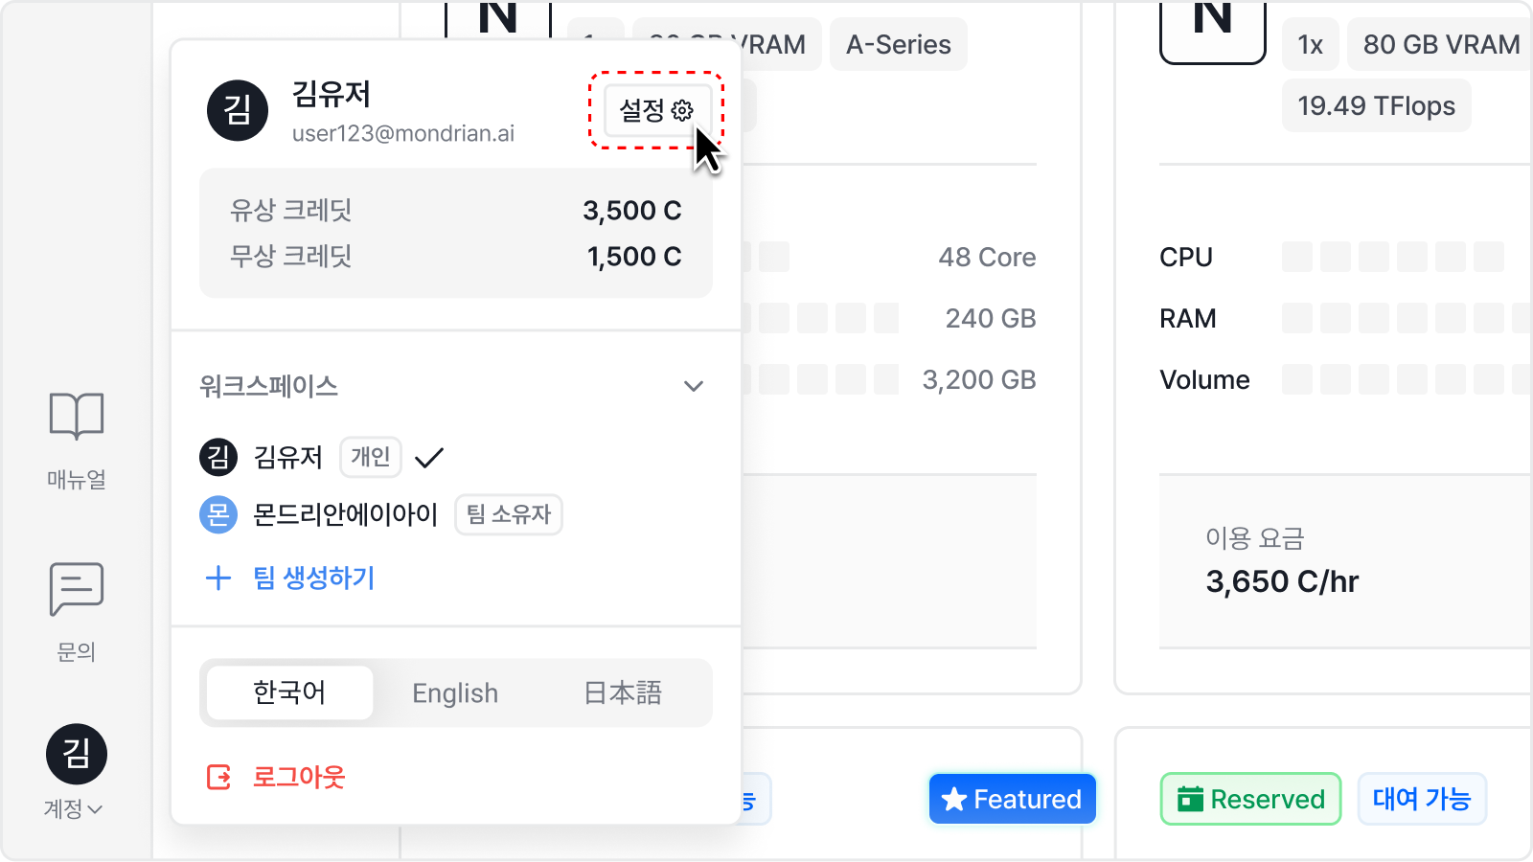The image size is (1533, 862).
Task: Select the 한국어 language option
Action: [x=289, y=693]
